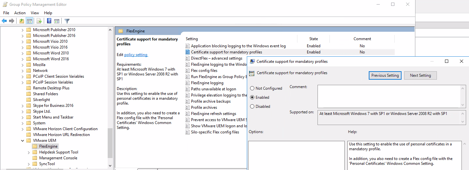The height and width of the screenshot is (170, 469).
Task: Expand the Microsoft Word 2016 node
Action: tap(22, 59)
